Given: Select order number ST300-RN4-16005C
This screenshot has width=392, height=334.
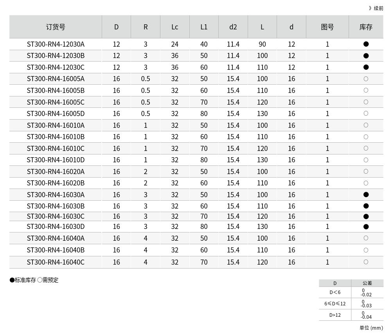Looking at the screenshot, I should pyautogui.click(x=56, y=102).
